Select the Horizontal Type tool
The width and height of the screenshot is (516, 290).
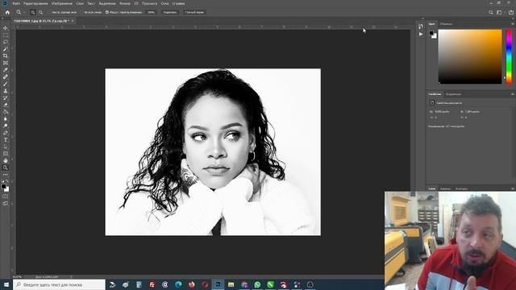point(6,139)
